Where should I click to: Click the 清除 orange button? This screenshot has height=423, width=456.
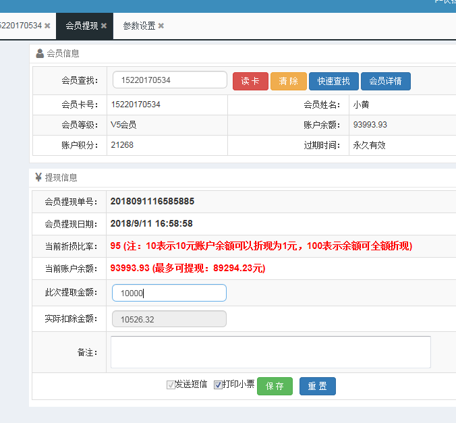click(x=289, y=81)
